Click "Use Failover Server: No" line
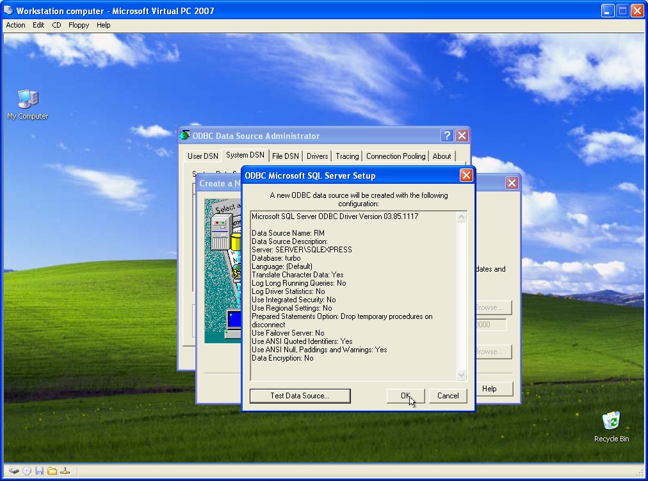 (288, 333)
